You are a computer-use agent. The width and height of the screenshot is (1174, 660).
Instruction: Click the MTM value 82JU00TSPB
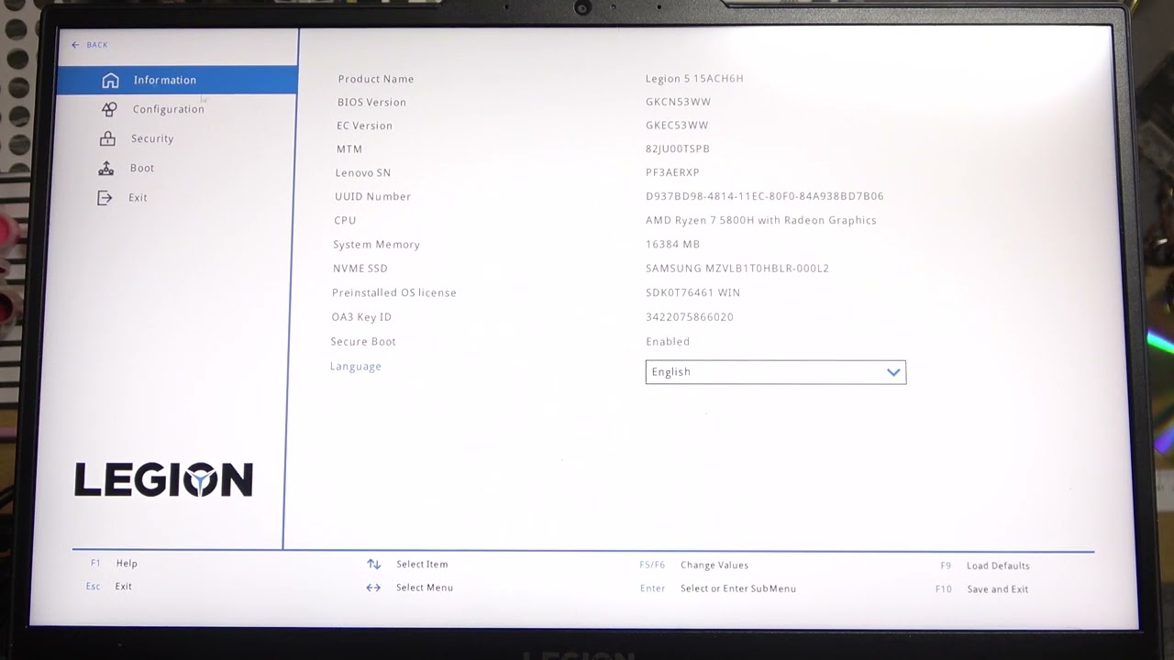tap(678, 148)
